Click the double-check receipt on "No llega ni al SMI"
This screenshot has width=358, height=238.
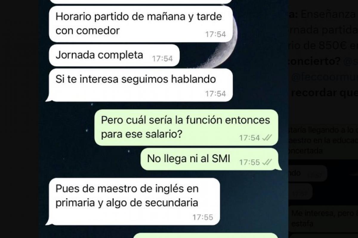click(267, 162)
